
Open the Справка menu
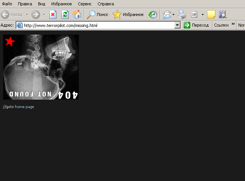(x=105, y=4)
